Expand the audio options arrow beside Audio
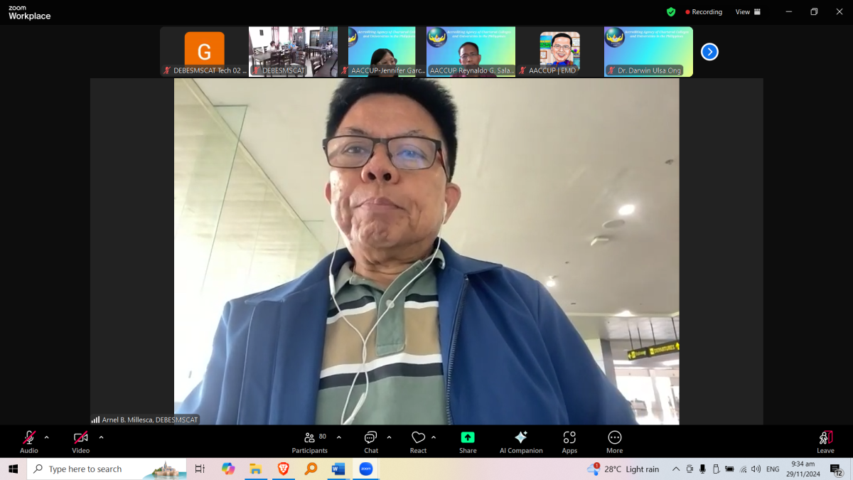The width and height of the screenshot is (853, 480). [47, 437]
